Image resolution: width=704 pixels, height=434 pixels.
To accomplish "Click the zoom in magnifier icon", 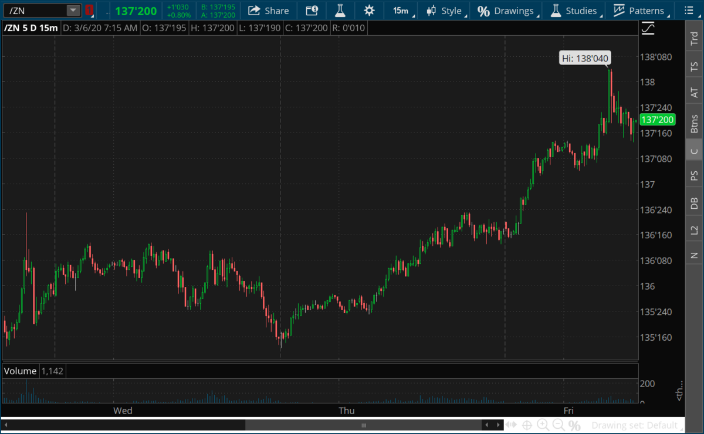I will pos(543,425).
